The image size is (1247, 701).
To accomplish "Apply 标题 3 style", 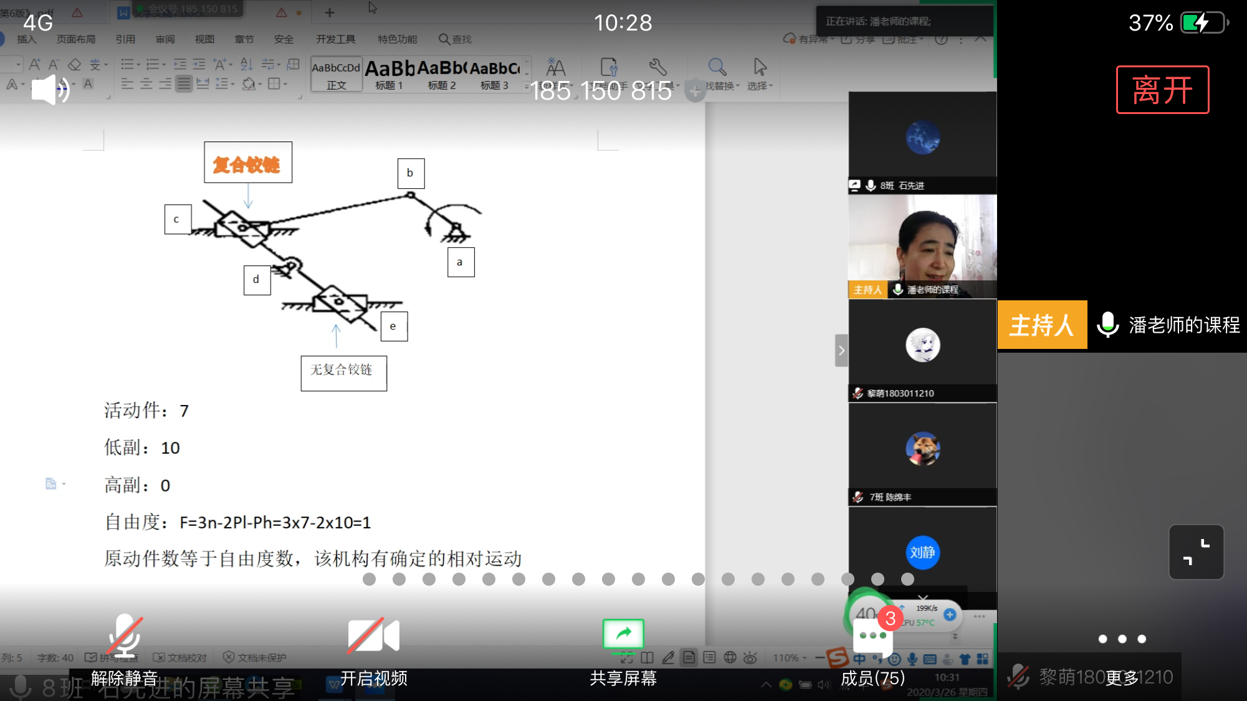I will point(495,75).
